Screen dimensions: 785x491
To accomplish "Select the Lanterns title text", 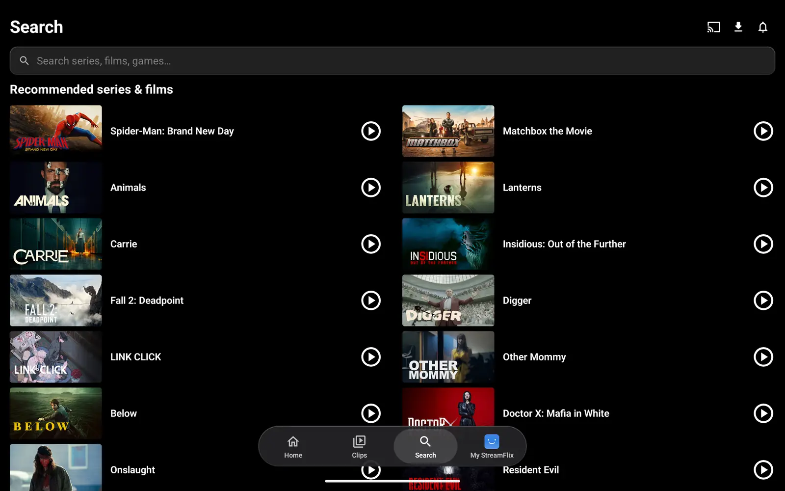I will [x=522, y=188].
